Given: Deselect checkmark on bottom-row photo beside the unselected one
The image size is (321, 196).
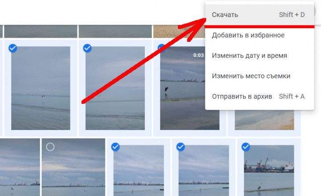Looking at the screenshot, I should pyautogui.click(x=115, y=147).
